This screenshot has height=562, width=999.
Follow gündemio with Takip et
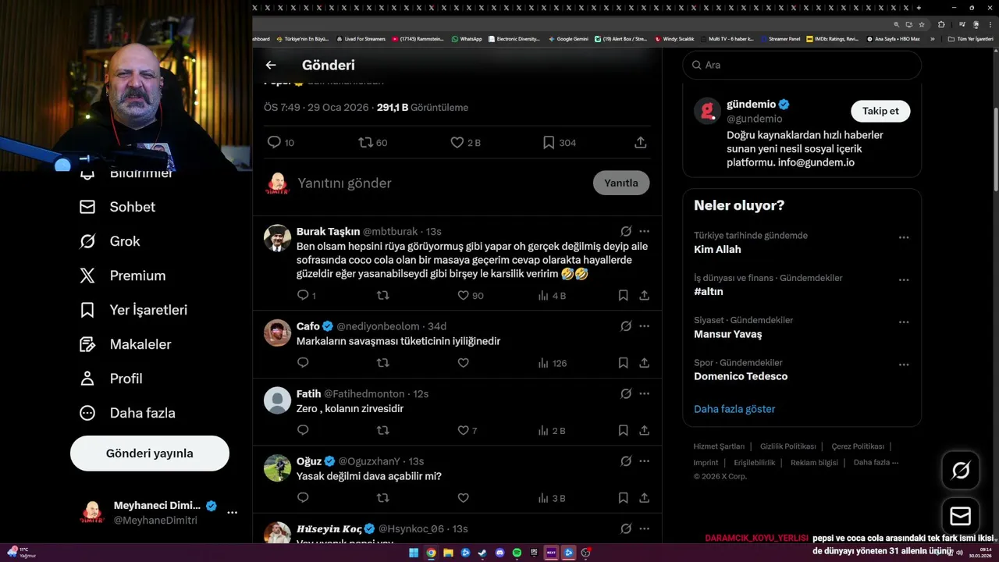[880, 111]
